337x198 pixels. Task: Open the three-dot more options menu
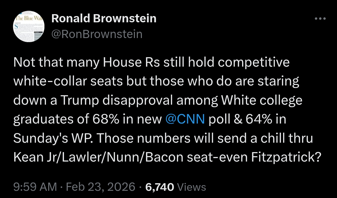[x=320, y=19]
